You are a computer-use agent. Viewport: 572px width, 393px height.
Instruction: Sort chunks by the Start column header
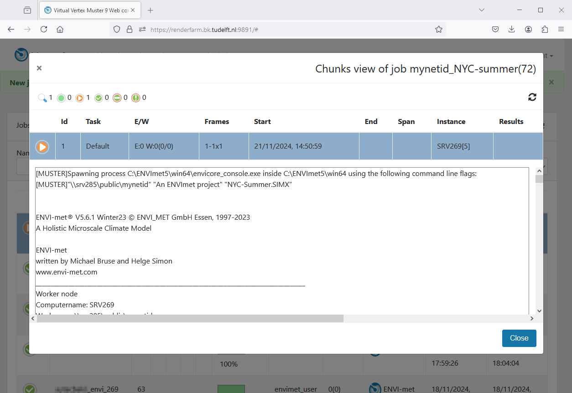[x=262, y=122]
